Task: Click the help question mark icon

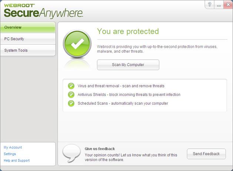Action: (210, 4)
